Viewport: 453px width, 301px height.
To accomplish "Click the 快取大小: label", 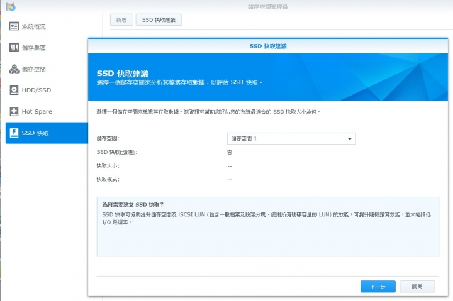I will click(x=108, y=166).
